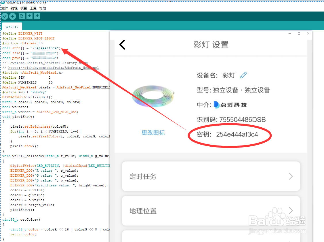Click the #include <Adafruit_NeoPixel.h> line
The image size is (324, 242).
point(33,73)
